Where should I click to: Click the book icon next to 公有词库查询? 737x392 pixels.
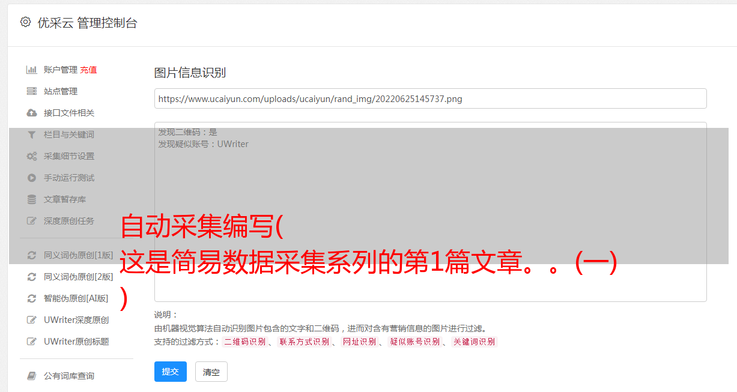point(32,376)
